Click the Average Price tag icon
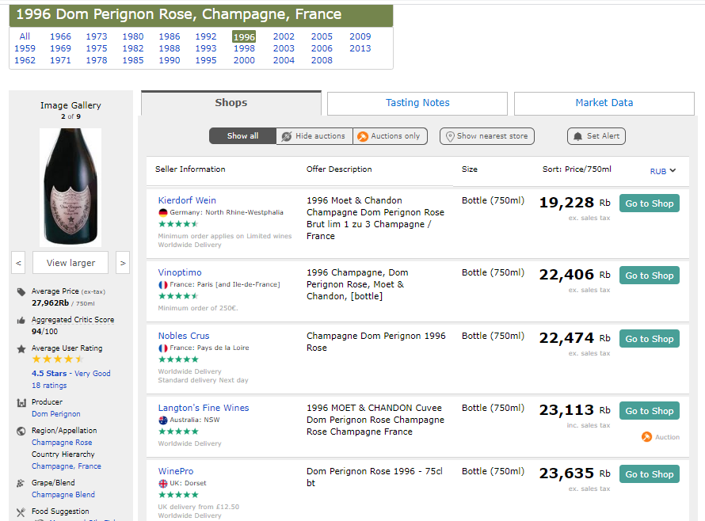Screen dimensions: 705x521 (21, 292)
